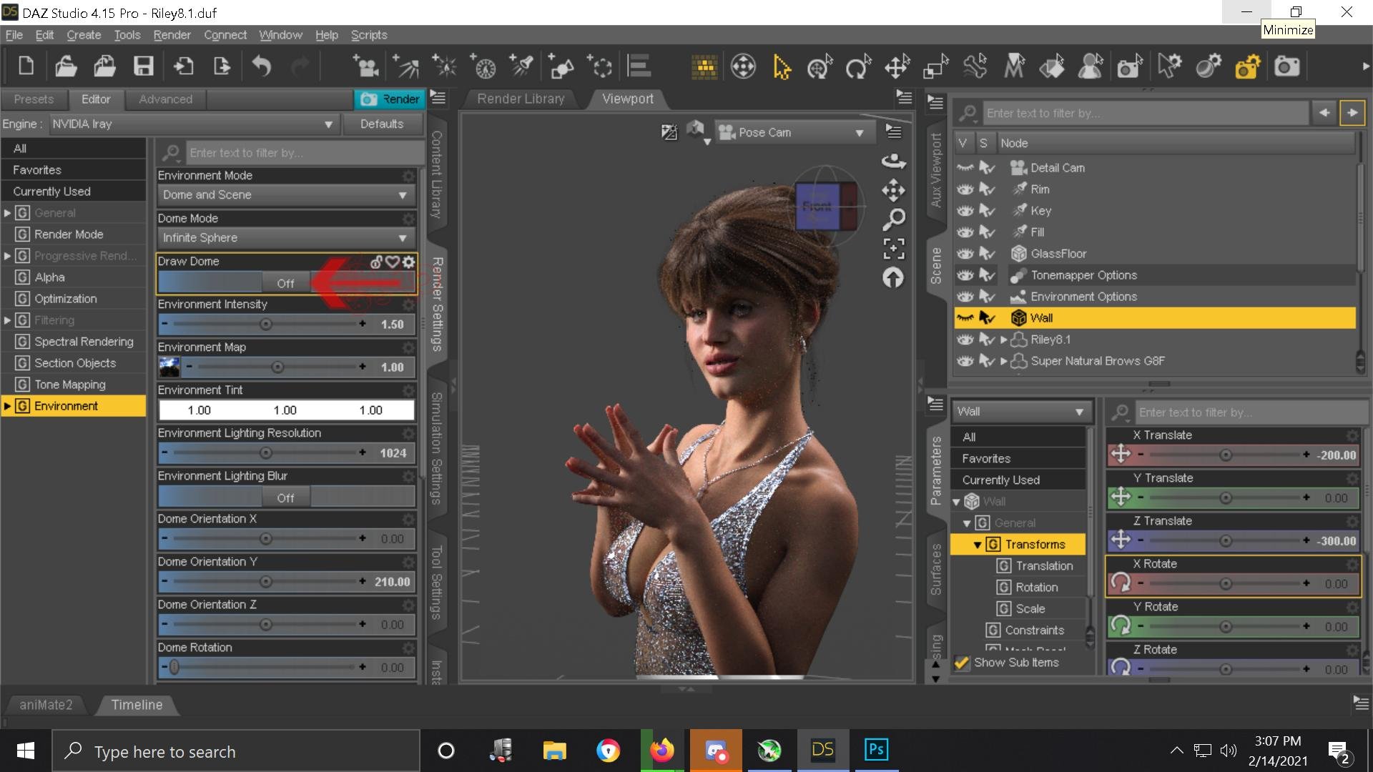Click the Scene filter text field
1373x772 pixels.
point(1143,113)
